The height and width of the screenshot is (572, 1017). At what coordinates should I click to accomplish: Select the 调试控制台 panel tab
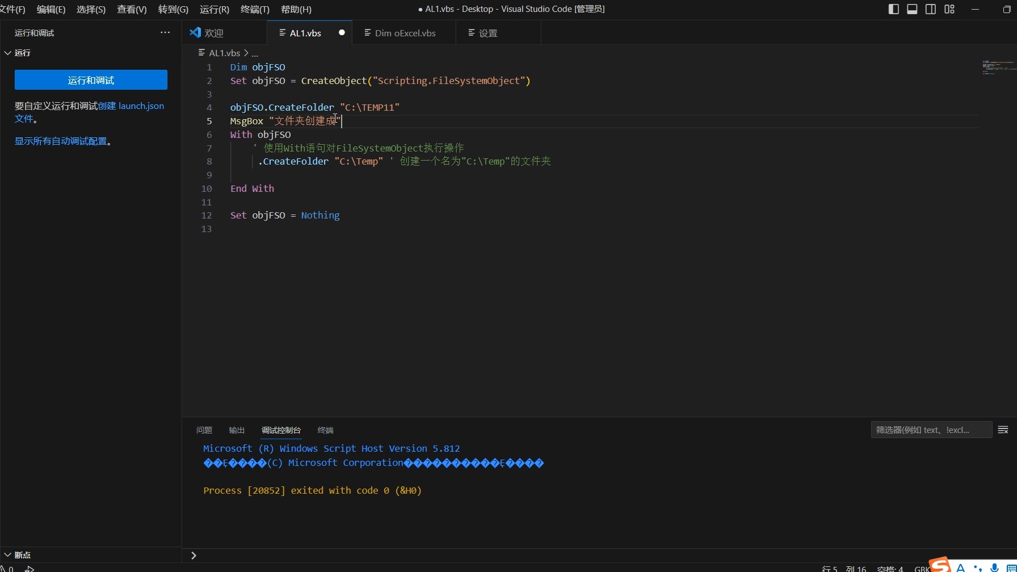[x=281, y=430]
